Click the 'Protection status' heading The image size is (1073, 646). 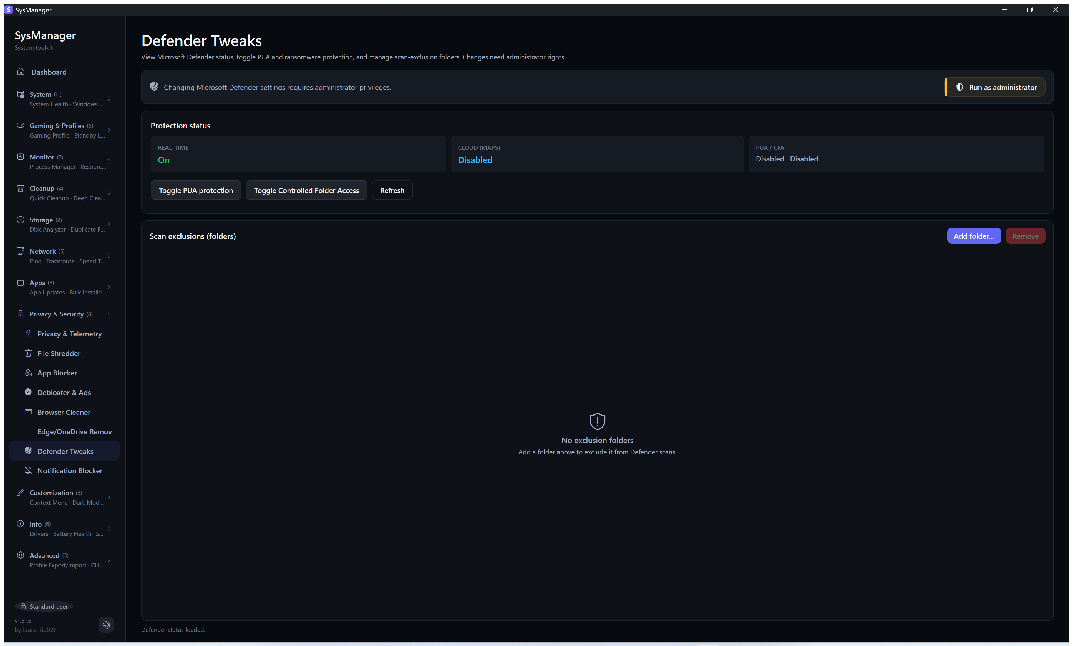pyautogui.click(x=180, y=126)
